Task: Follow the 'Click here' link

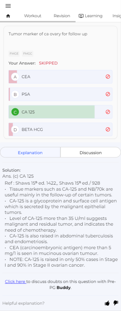Action: tap(15, 282)
